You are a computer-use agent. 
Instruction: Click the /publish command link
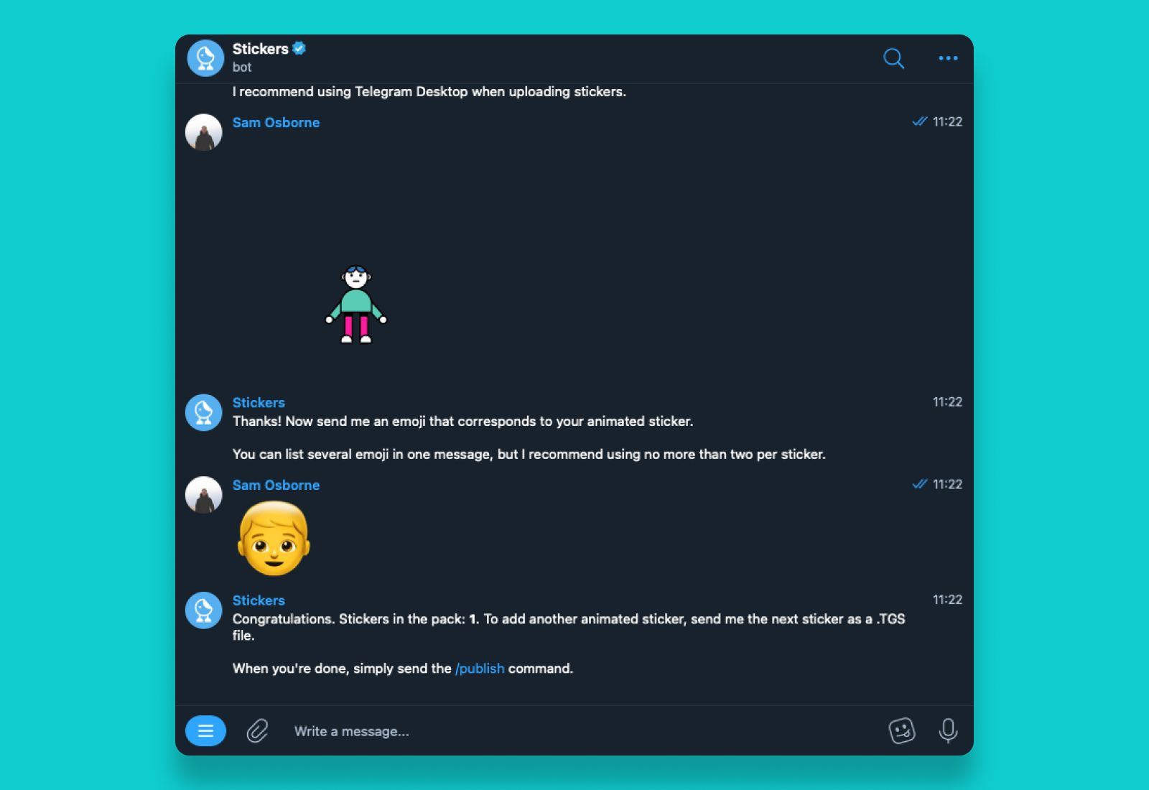480,669
